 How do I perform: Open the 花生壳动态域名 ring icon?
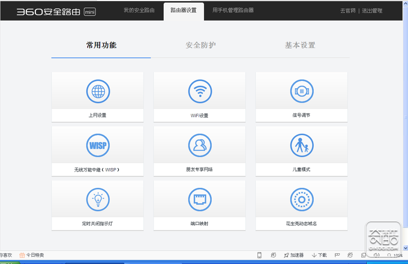click(302, 199)
